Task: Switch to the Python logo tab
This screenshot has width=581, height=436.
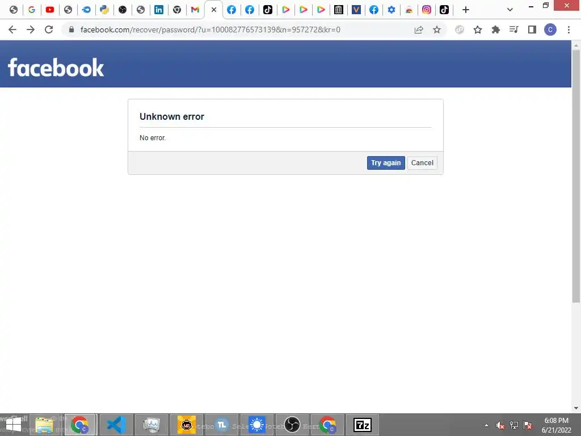Action: click(x=104, y=10)
